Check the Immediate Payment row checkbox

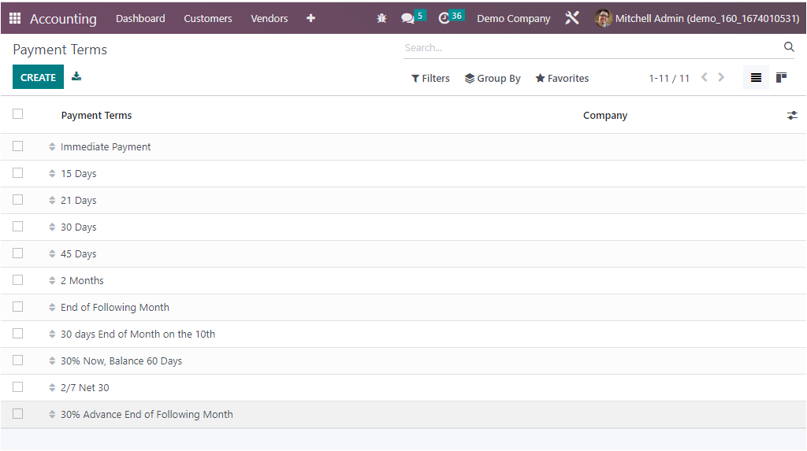coord(18,146)
